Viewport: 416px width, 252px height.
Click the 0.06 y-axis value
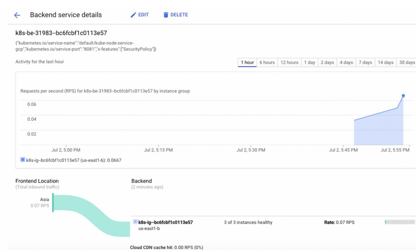coord(32,104)
